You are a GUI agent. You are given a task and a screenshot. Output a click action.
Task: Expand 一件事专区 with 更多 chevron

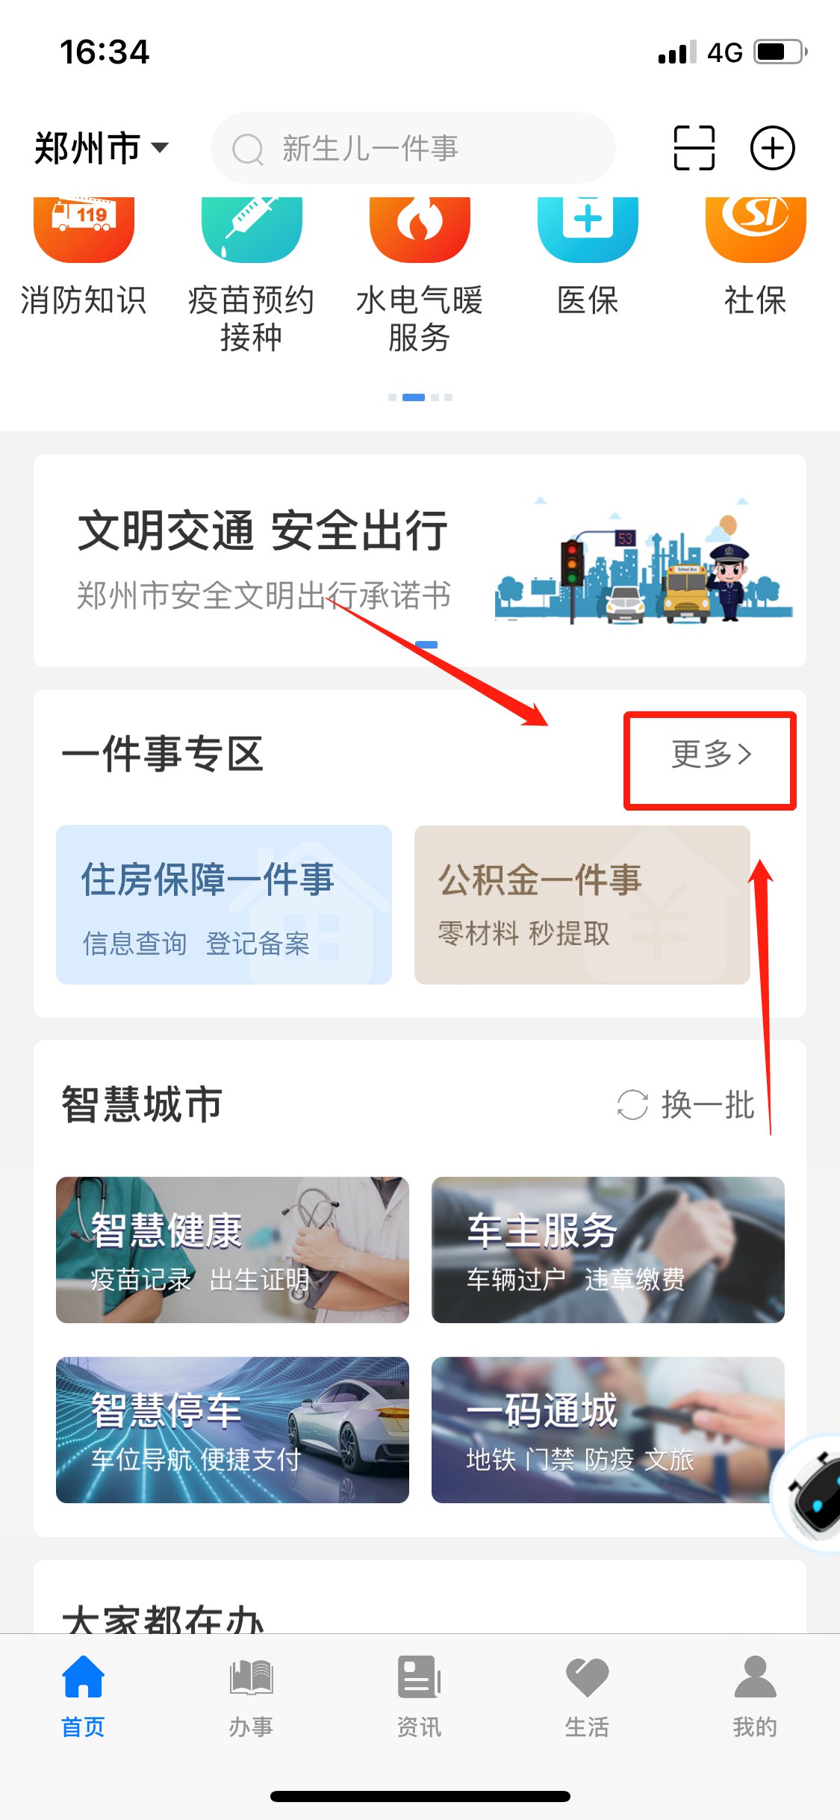pyautogui.click(x=711, y=754)
